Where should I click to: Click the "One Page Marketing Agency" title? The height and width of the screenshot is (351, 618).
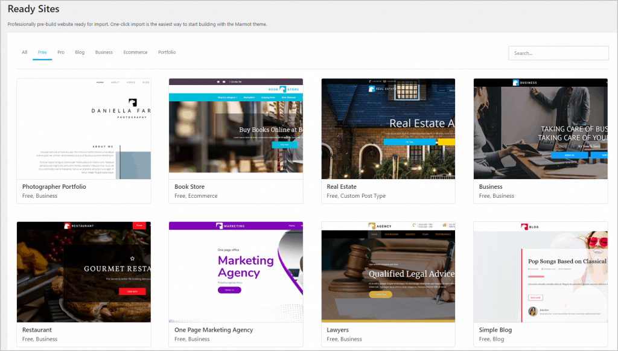coord(214,330)
